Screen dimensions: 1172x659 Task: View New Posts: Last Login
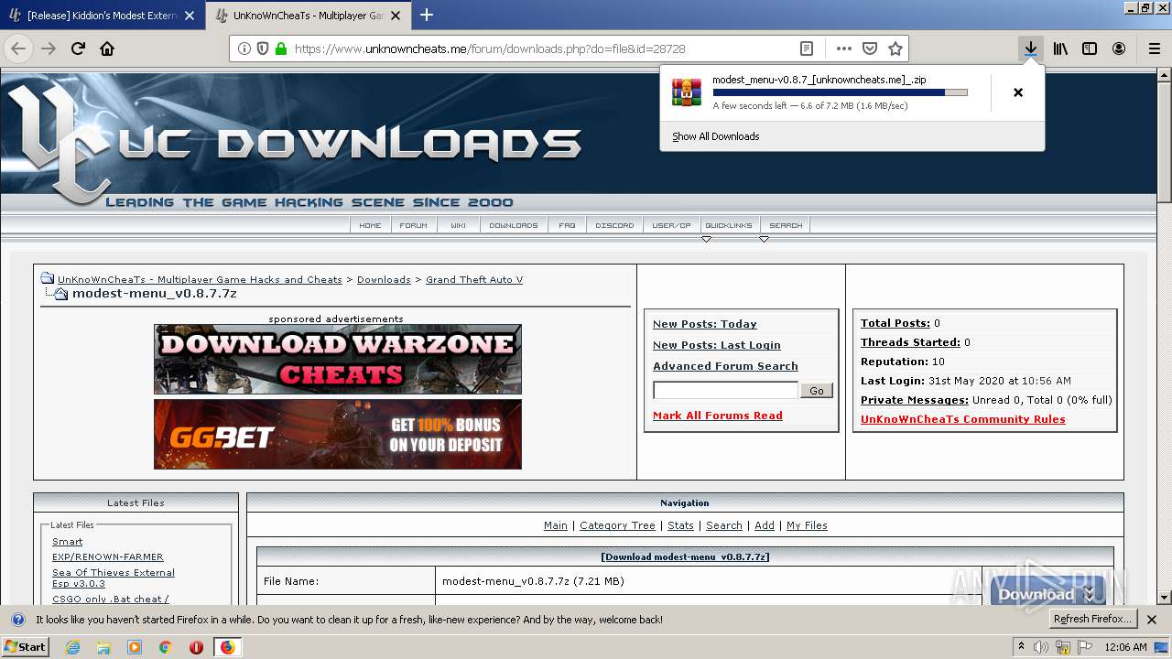pos(717,345)
